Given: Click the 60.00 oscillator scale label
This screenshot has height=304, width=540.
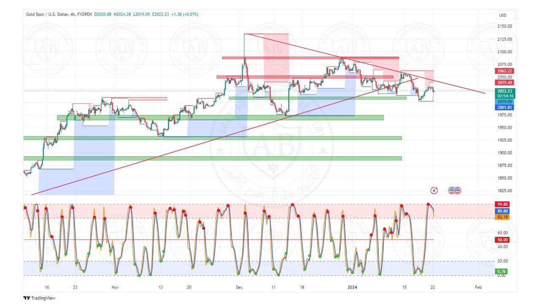Looking at the screenshot, I should (502, 233).
